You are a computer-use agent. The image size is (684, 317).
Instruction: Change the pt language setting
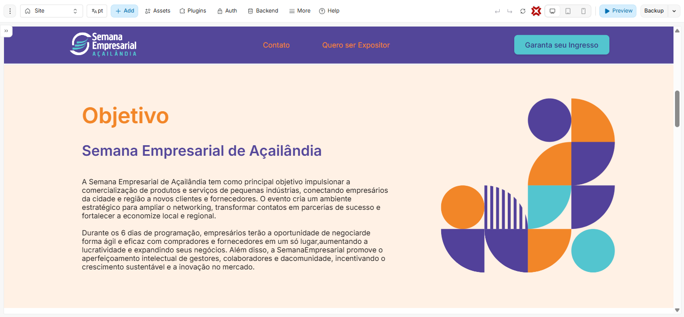pos(97,11)
